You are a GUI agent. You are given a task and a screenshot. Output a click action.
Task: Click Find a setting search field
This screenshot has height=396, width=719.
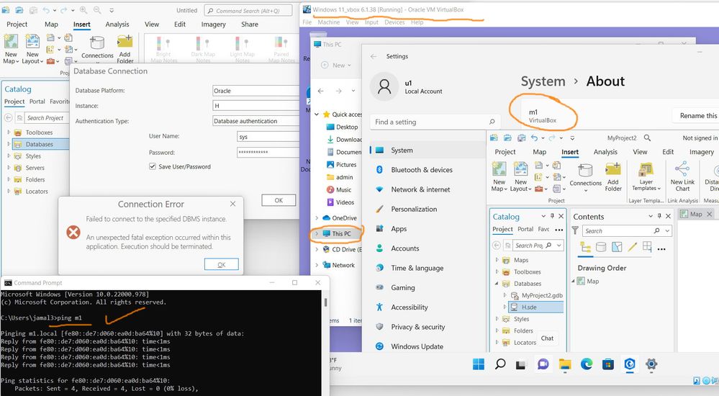(x=435, y=122)
